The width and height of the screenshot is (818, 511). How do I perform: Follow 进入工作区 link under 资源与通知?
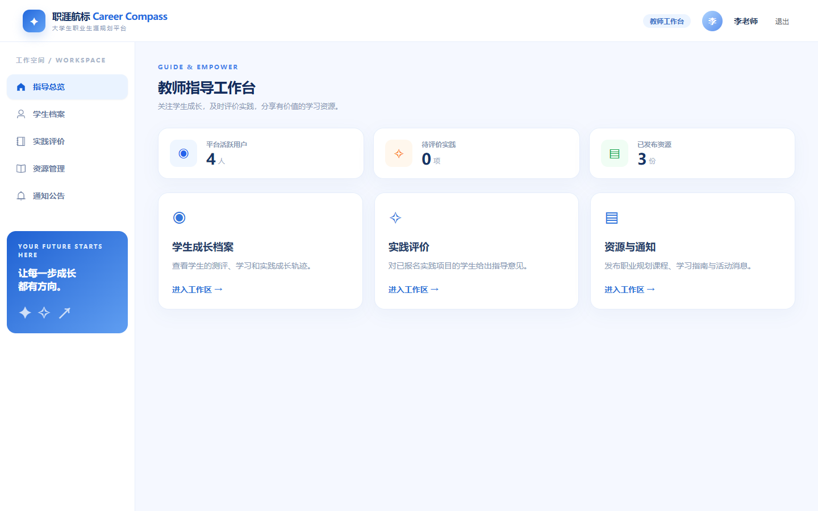pyautogui.click(x=629, y=290)
